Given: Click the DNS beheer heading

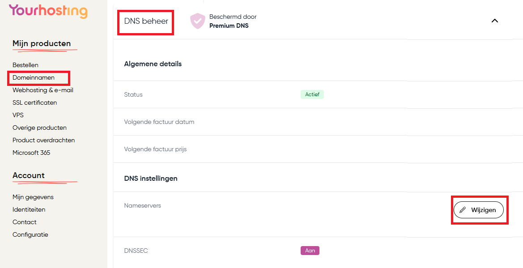Looking at the screenshot, I should click(x=146, y=21).
